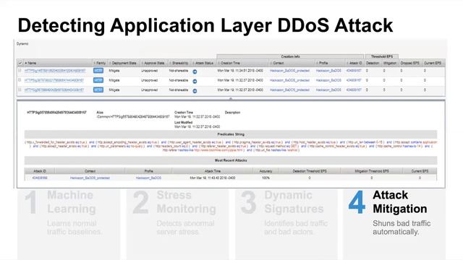Sort by Attack Status column header
463x260 pixels.
(204, 63)
